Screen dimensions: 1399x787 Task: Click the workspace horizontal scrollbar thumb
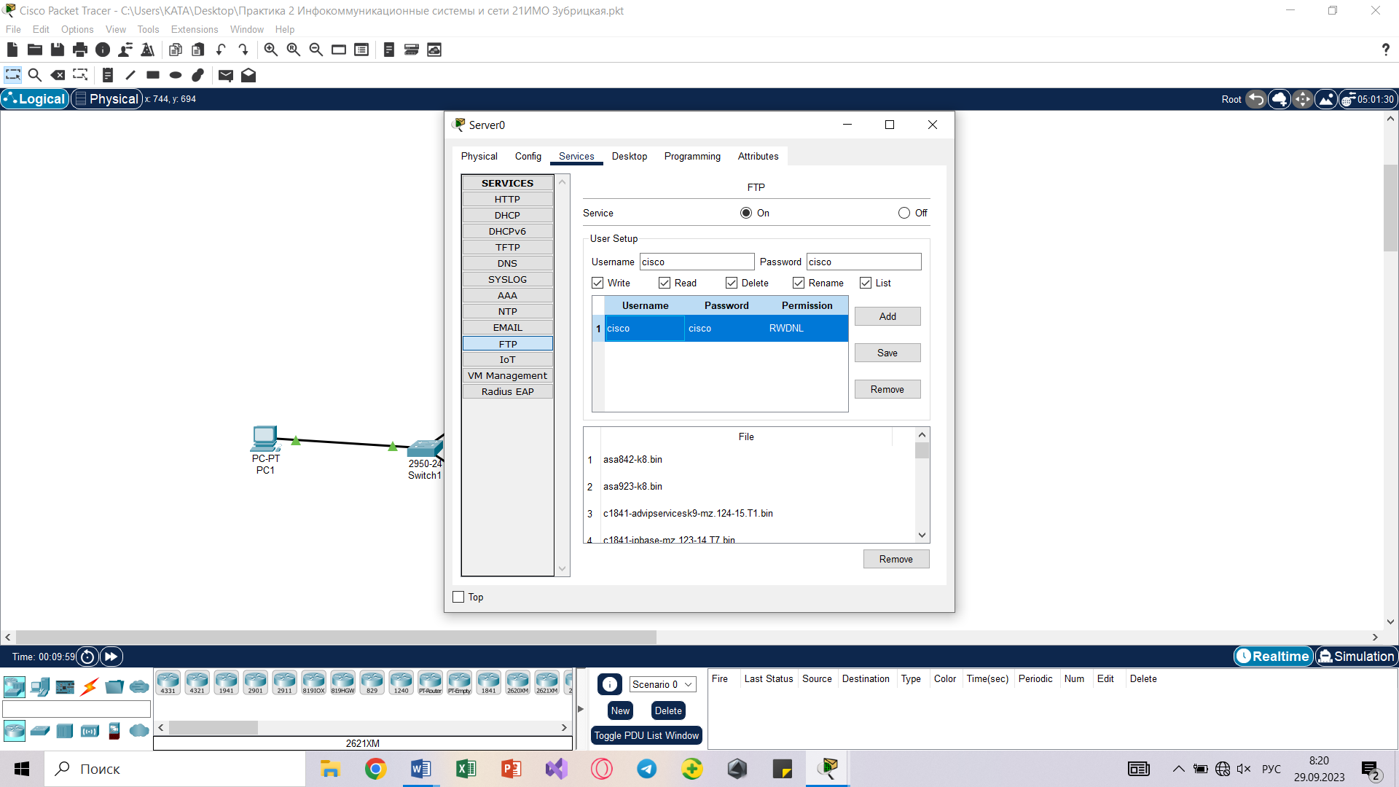(x=336, y=637)
